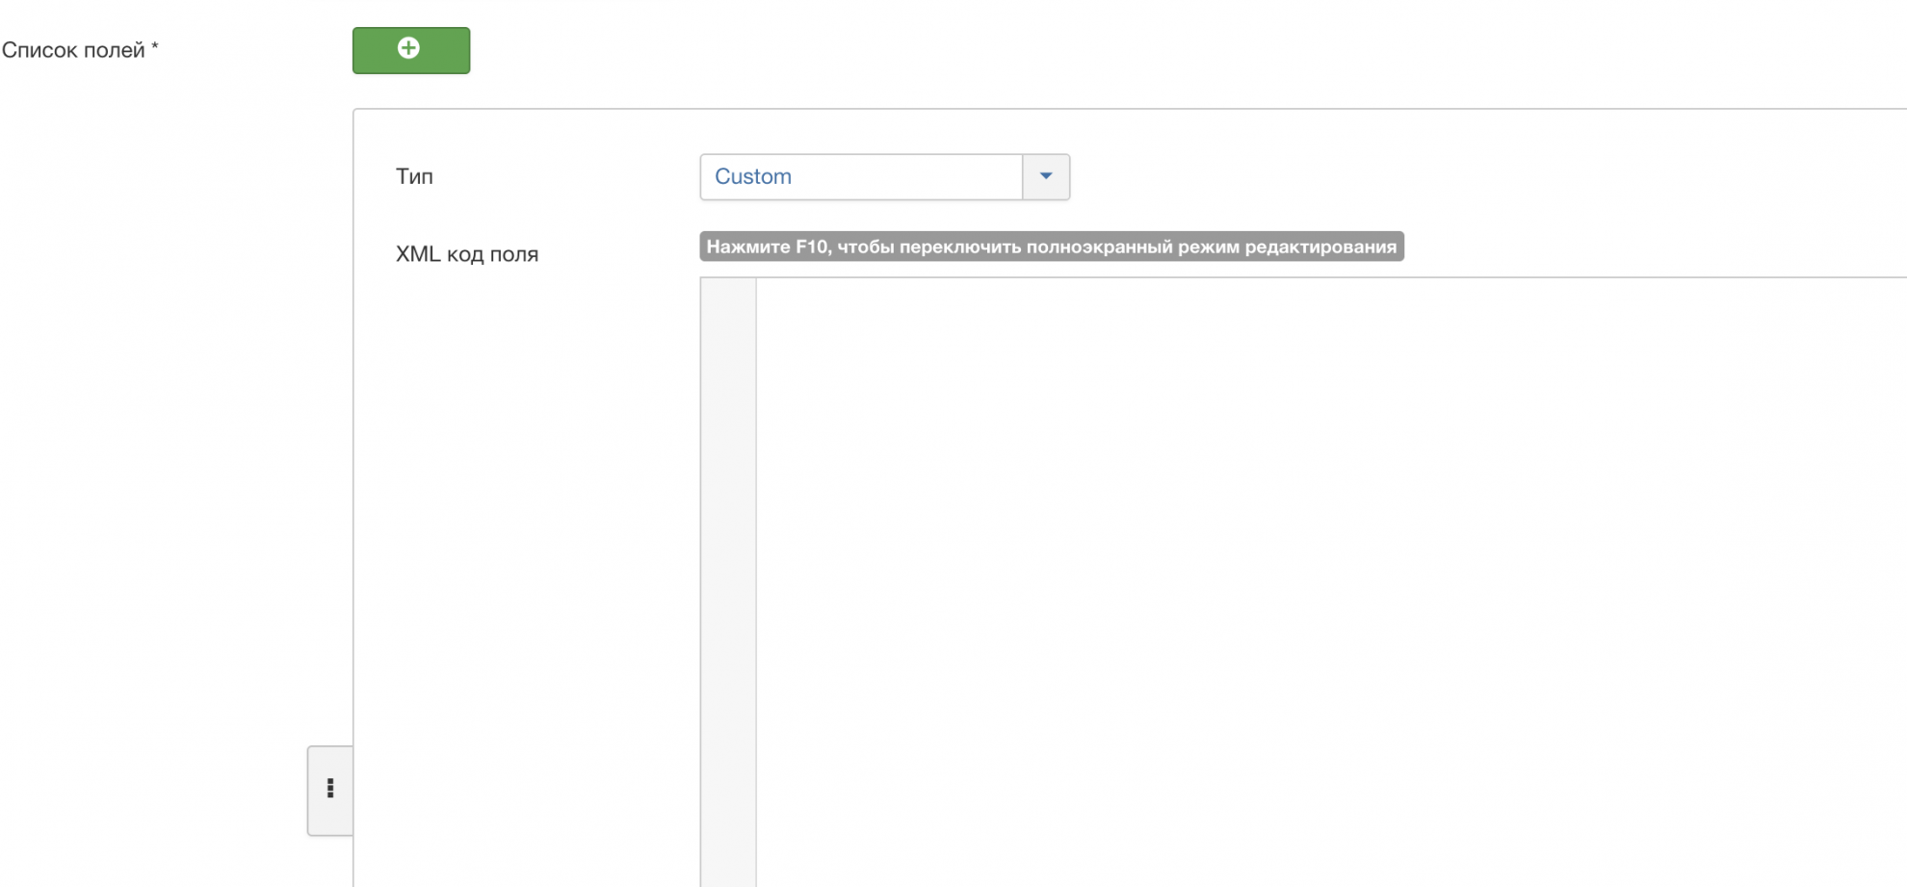Add a new field to the list
The image size is (1907, 887).
[410, 50]
